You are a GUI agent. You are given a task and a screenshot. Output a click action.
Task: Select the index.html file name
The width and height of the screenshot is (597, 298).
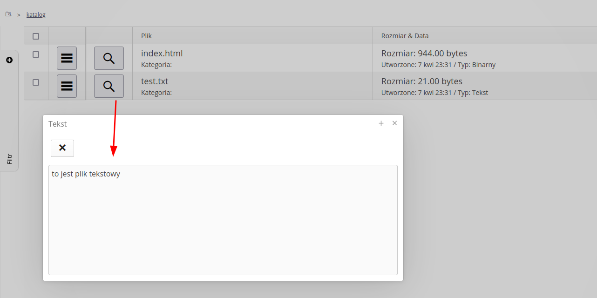tap(162, 54)
